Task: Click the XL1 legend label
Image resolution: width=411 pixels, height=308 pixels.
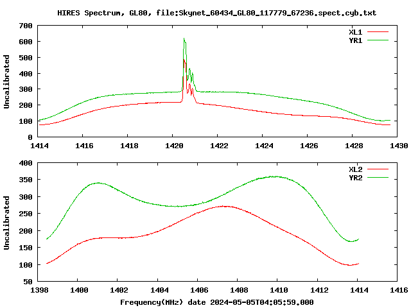Action: [355, 32]
